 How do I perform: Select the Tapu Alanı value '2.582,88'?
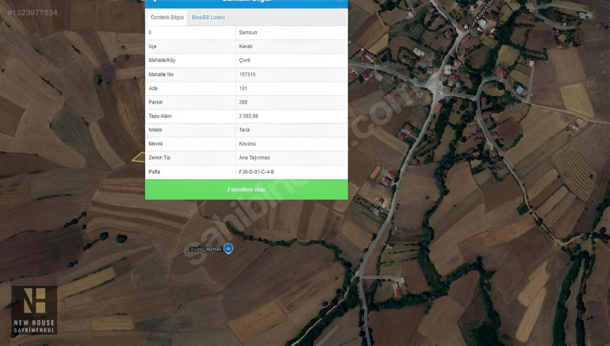point(249,116)
